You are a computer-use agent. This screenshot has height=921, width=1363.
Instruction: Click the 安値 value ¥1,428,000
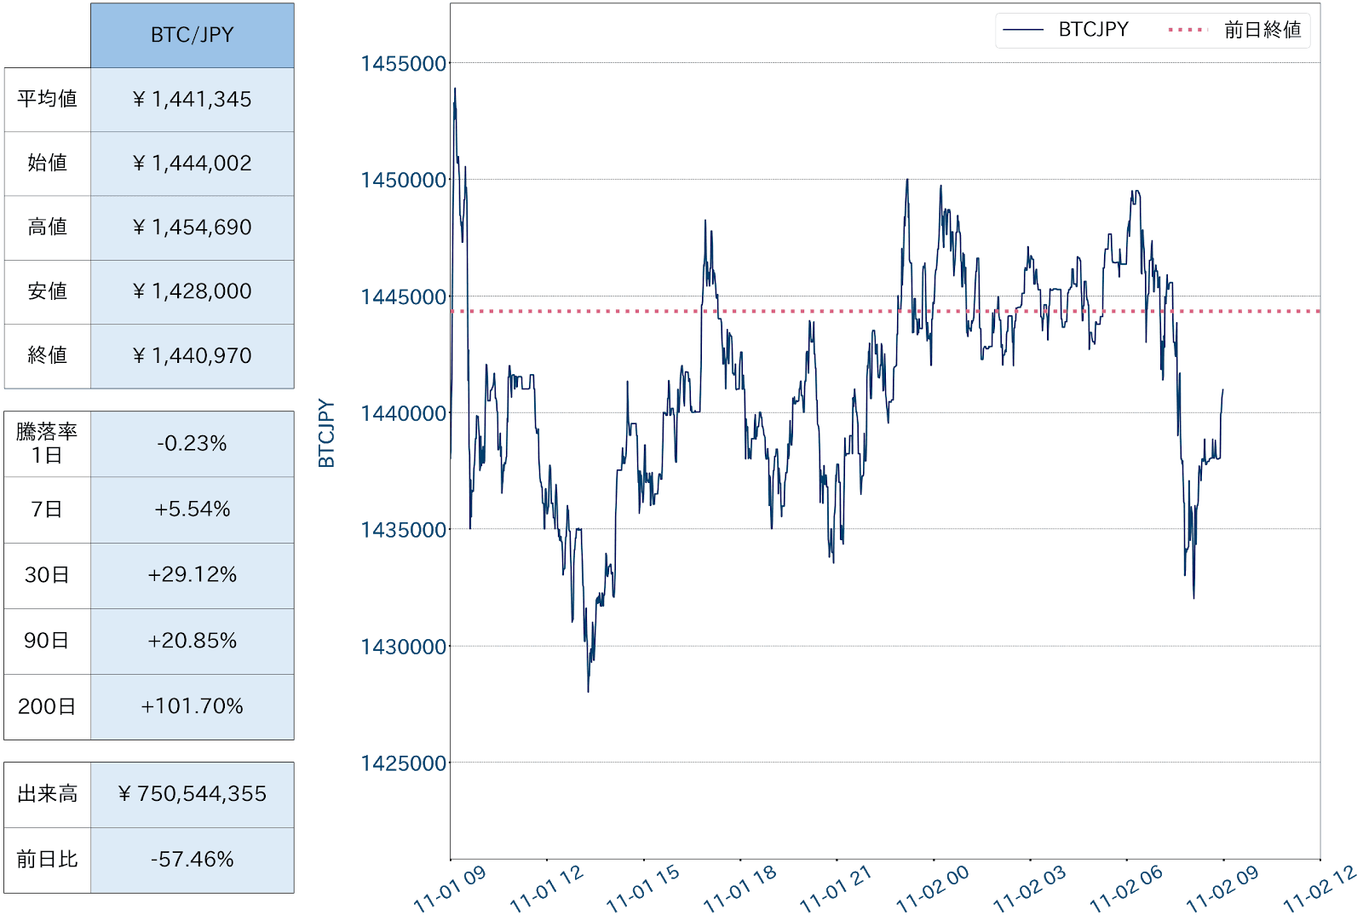pos(192,291)
